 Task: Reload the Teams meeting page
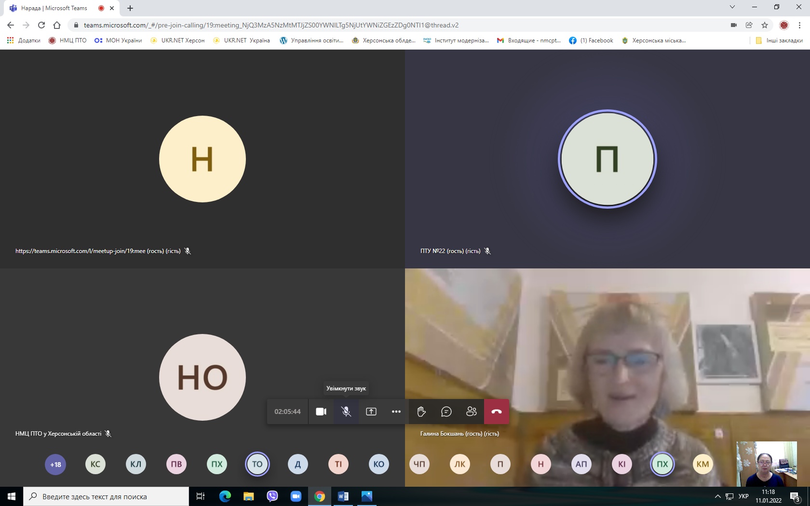(41, 25)
